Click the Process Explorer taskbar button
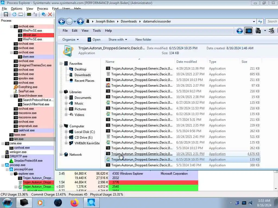This screenshot has width=278, height=208. pyautogui.click(x=91, y=203)
